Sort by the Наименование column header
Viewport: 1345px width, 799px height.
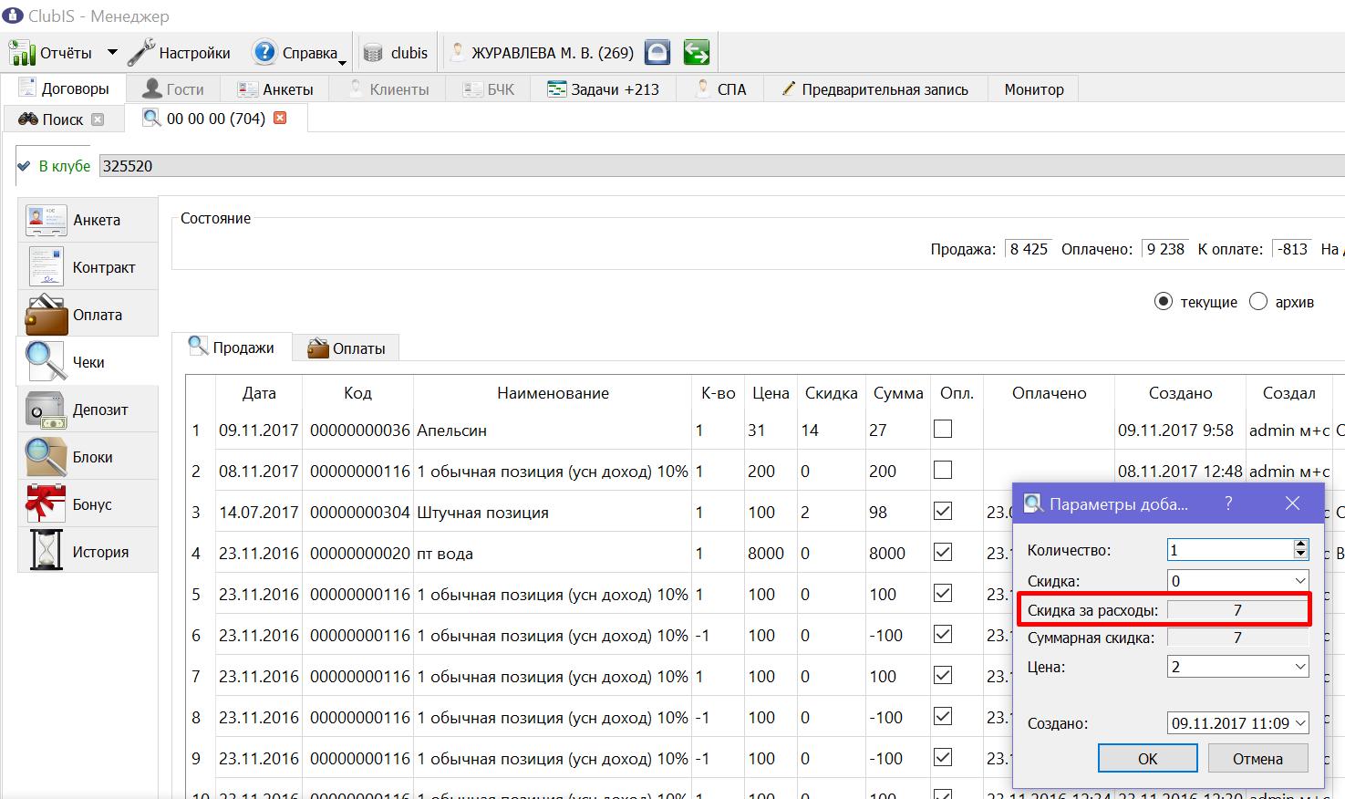553,393
